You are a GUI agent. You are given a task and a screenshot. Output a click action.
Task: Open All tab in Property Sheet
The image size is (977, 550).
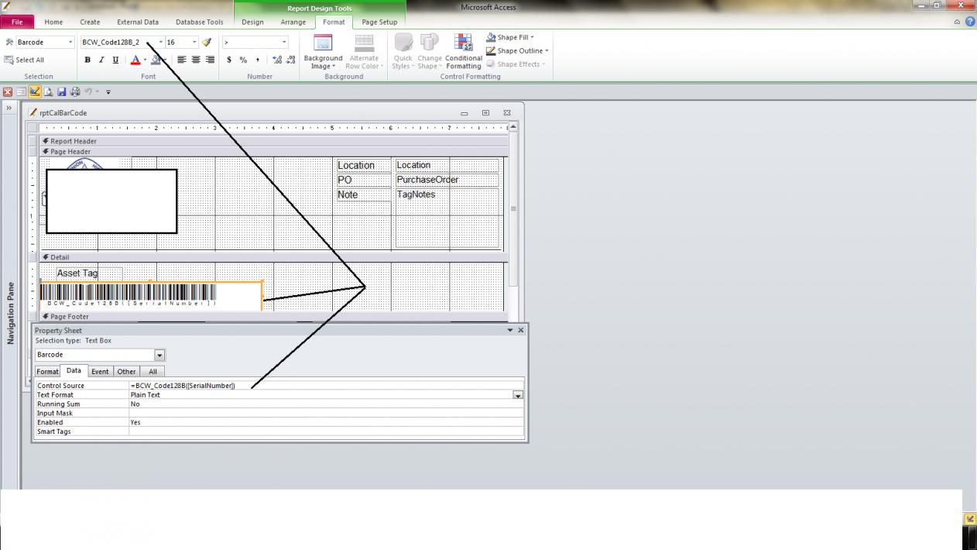tap(153, 371)
